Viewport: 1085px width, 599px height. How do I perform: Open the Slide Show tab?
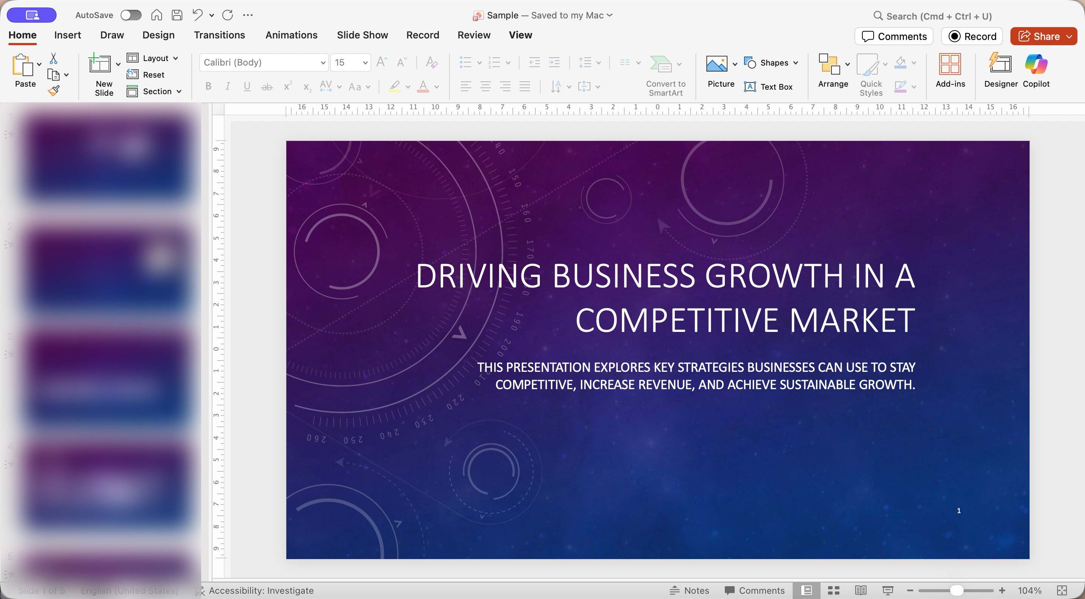click(362, 35)
